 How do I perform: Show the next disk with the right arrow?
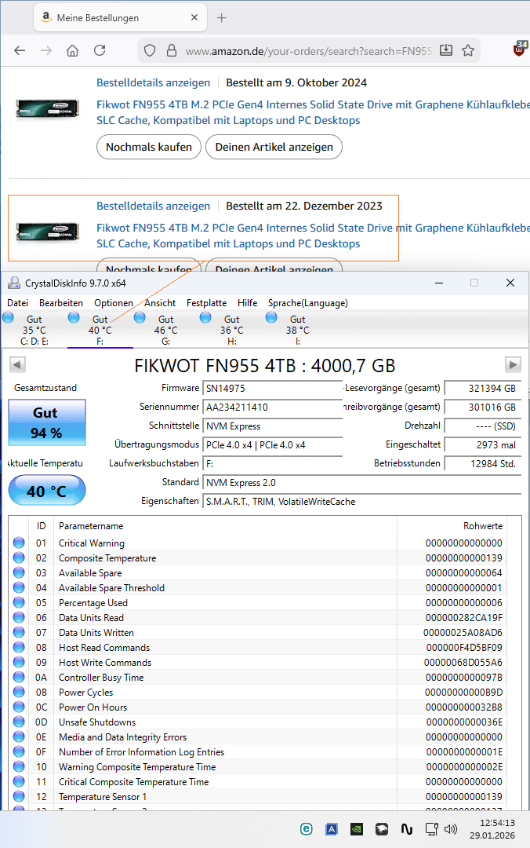pyautogui.click(x=513, y=364)
